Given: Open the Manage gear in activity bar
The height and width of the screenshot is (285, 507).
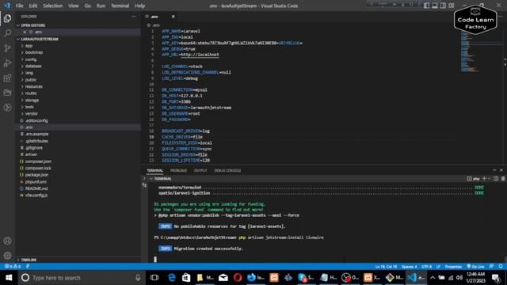Looking at the screenshot, I should tap(7, 256).
